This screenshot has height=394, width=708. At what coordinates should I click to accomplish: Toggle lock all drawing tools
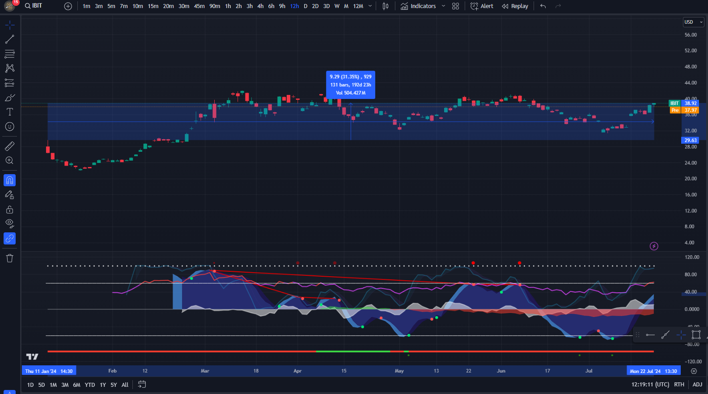tap(9, 210)
